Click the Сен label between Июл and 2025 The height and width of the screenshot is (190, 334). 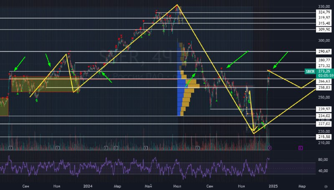click(210, 186)
